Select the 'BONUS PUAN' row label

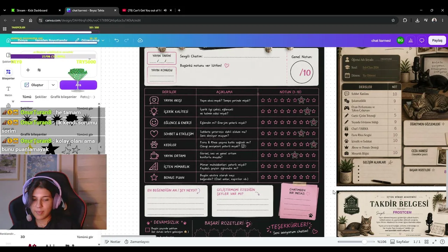(x=174, y=178)
